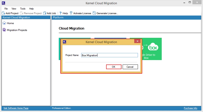Confirm project name with OK button
Screen dimensions: 203x112
tap(114, 67)
